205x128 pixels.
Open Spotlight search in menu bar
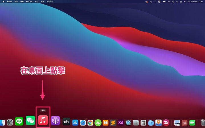click(x=177, y=2)
